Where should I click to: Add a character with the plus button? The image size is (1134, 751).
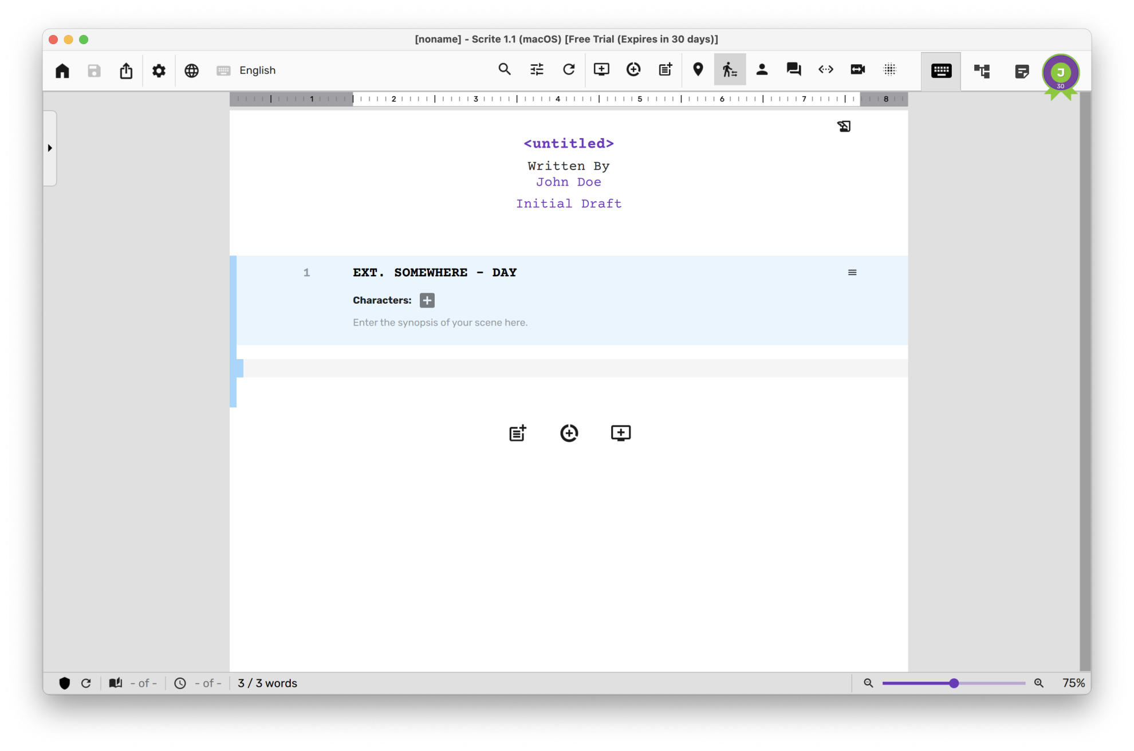tap(427, 300)
